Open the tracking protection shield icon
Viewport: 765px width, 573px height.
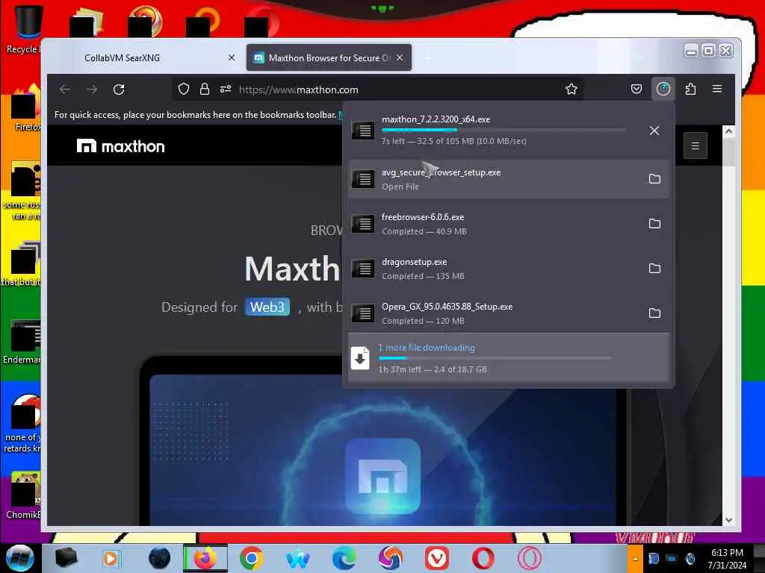coord(184,90)
